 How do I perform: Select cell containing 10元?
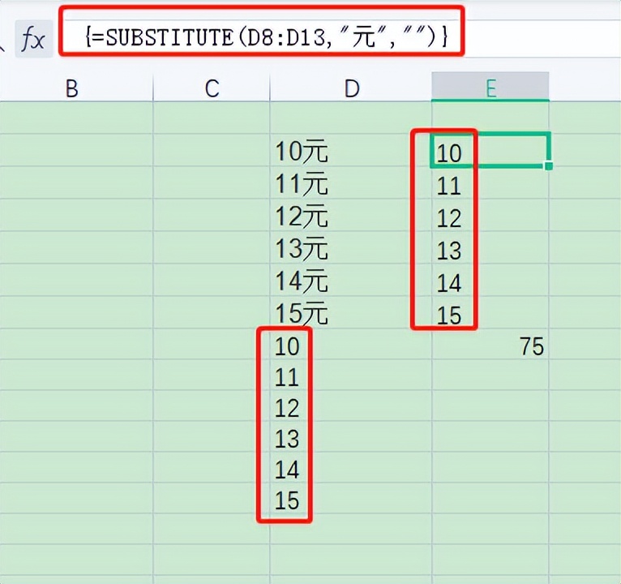coord(351,151)
